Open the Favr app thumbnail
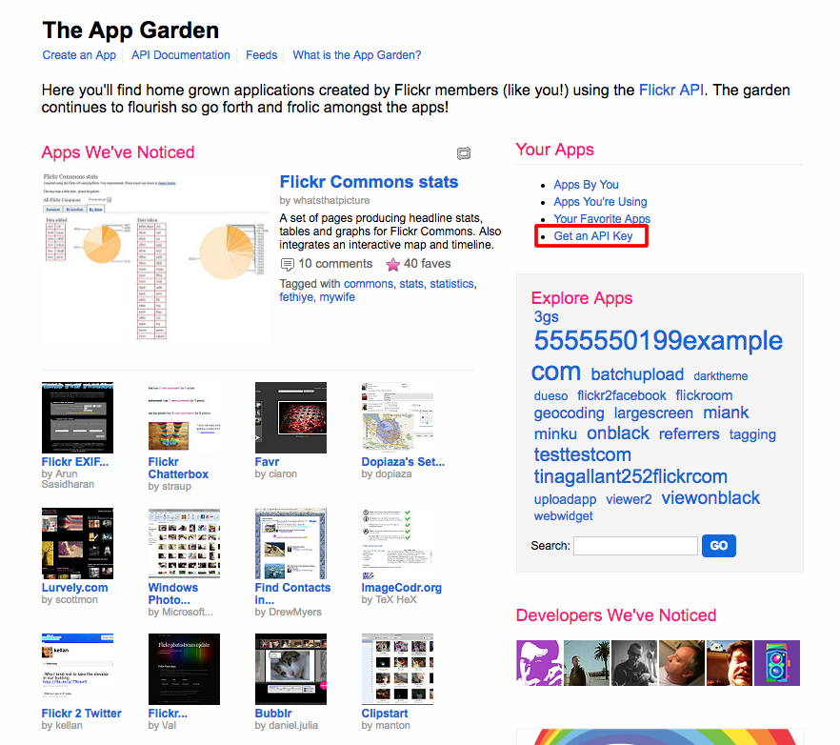Image resolution: width=840 pixels, height=745 pixels. (x=290, y=417)
